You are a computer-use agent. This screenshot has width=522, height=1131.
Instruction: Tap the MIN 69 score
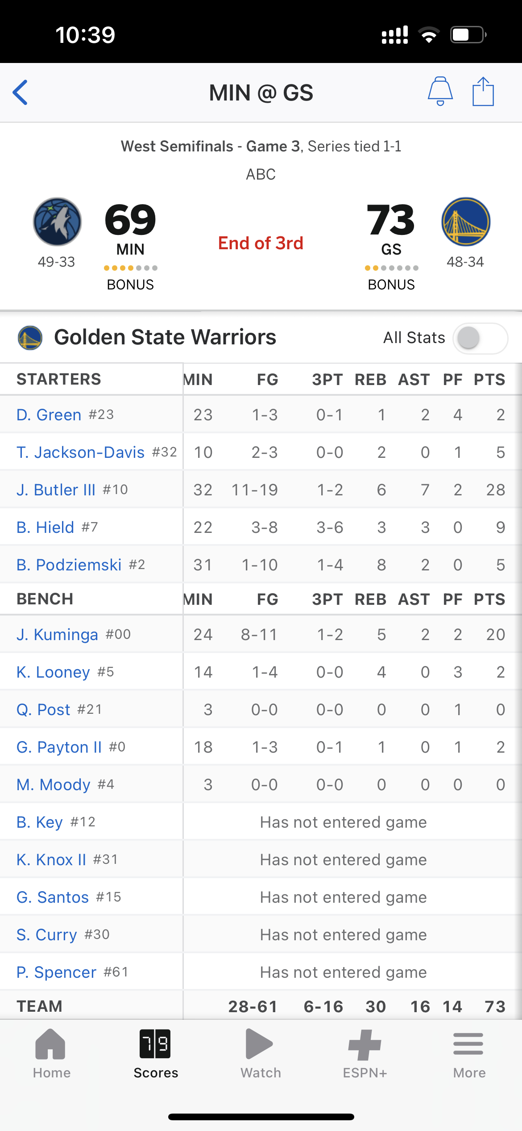tap(130, 219)
